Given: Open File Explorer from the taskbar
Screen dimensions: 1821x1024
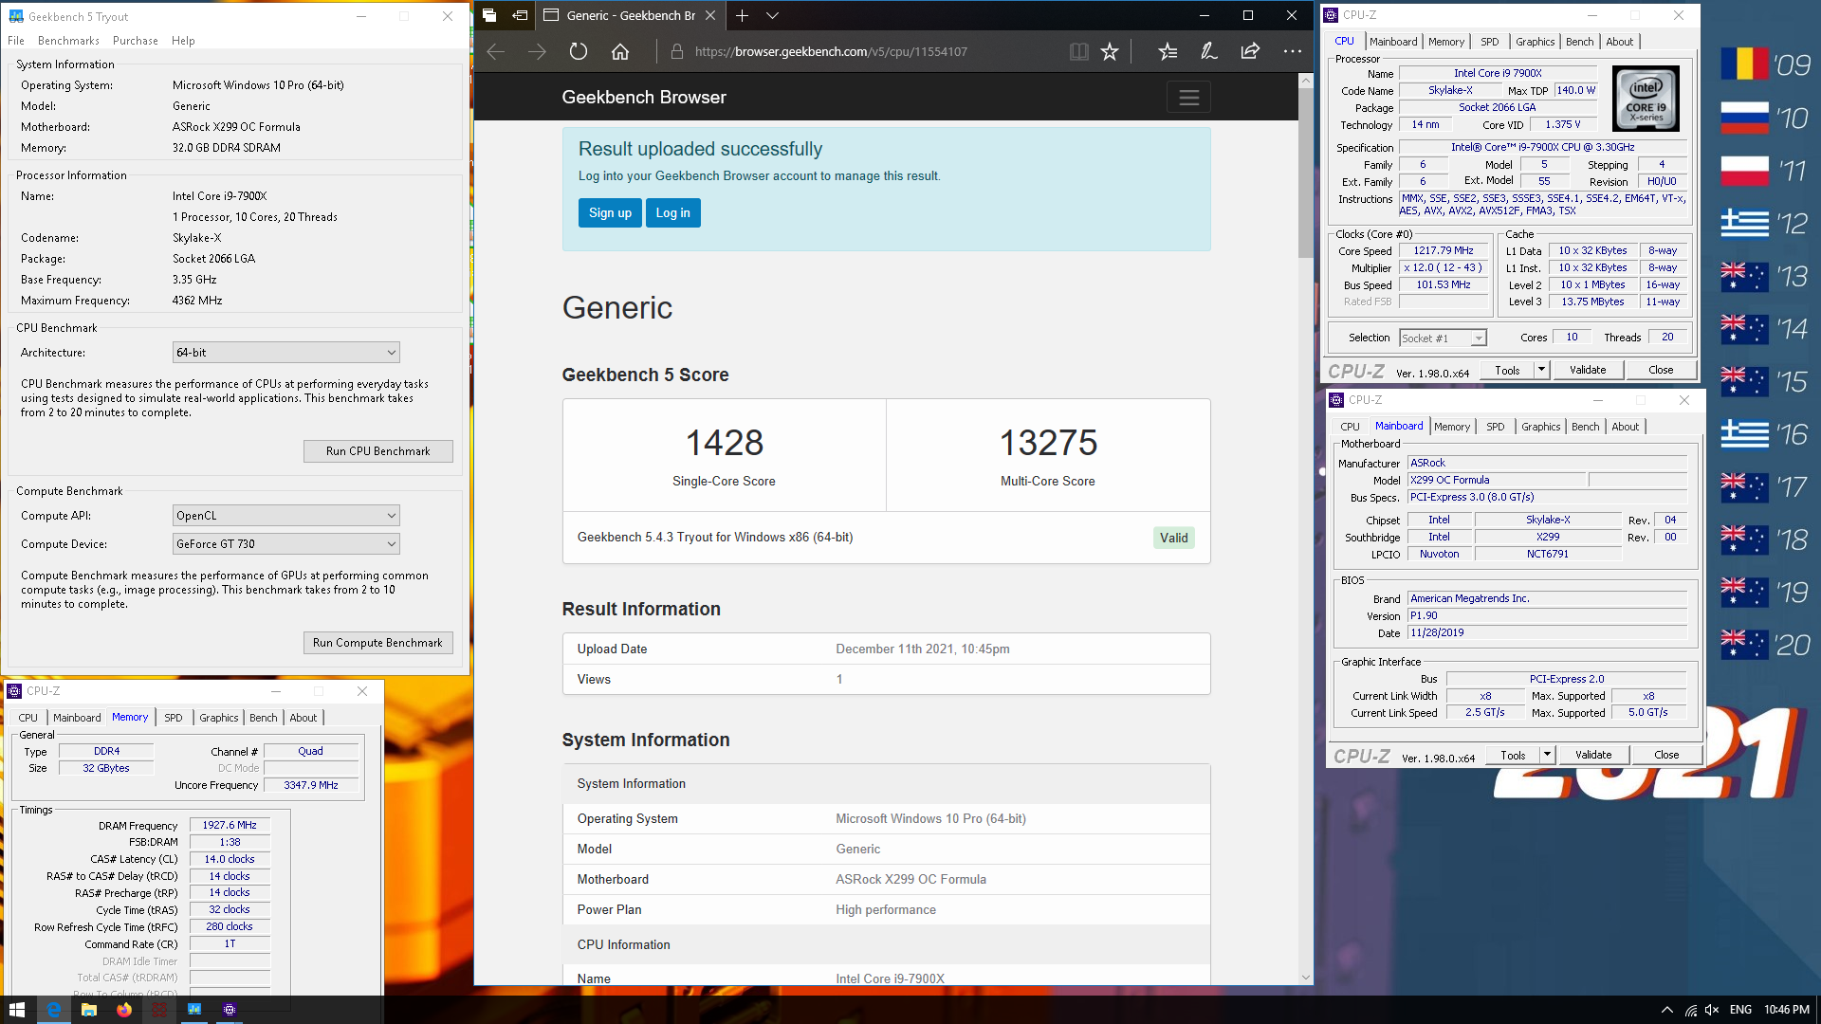Looking at the screenshot, I should [x=89, y=1010].
